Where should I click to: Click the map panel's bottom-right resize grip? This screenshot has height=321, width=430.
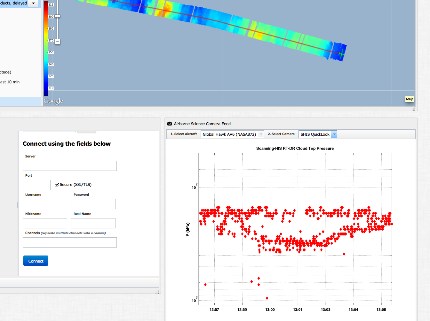414,109
